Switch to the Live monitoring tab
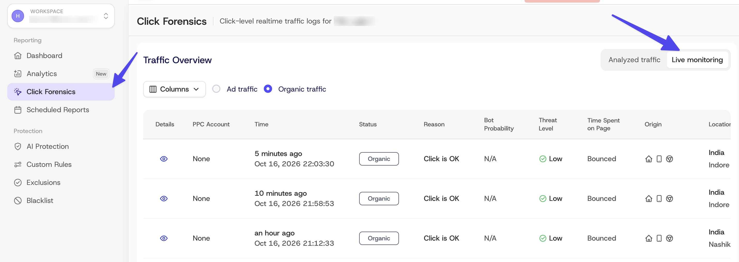The image size is (739, 262). [x=697, y=60]
